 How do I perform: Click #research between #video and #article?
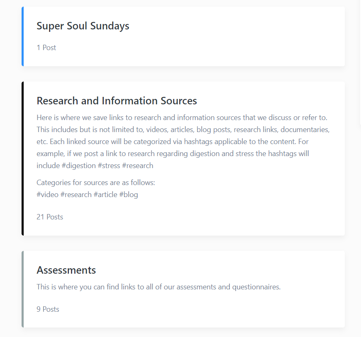(x=76, y=194)
